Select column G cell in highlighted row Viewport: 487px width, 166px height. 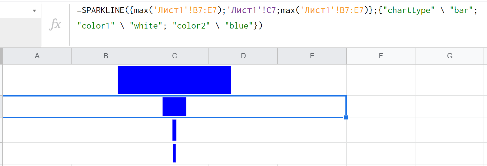pos(450,107)
